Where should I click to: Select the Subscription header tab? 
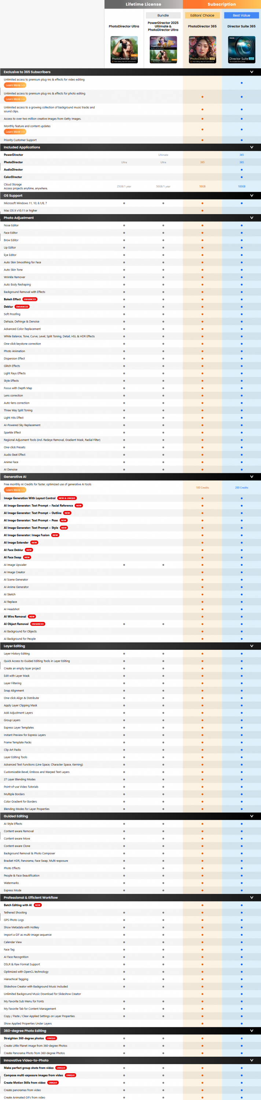pyautogui.click(x=222, y=4)
